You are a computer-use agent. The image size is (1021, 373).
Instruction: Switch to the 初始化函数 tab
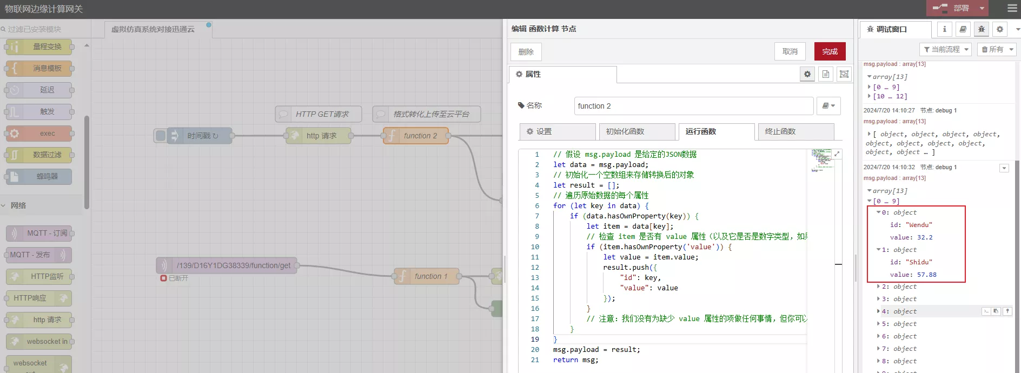(637, 131)
